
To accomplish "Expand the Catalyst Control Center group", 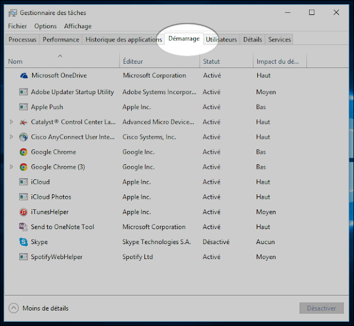I will [11, 122].
